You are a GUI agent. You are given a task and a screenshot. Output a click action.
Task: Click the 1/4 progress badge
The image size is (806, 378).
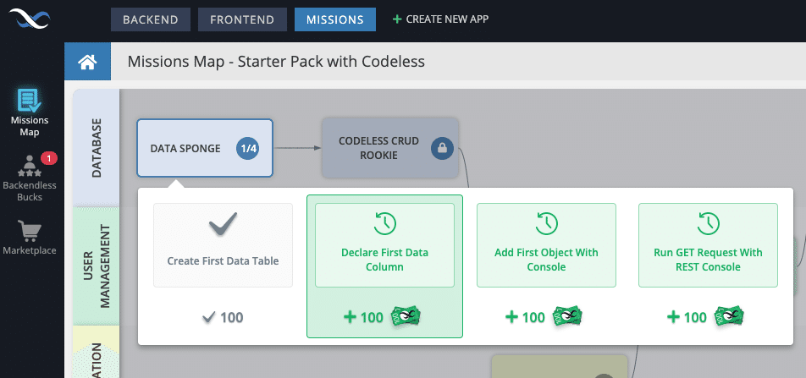coord(248,149)
